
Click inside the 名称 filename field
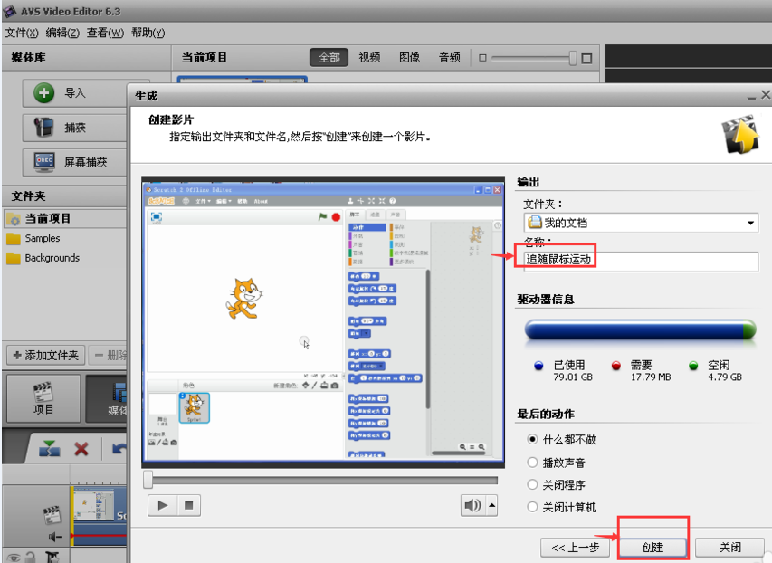(636, 262)
